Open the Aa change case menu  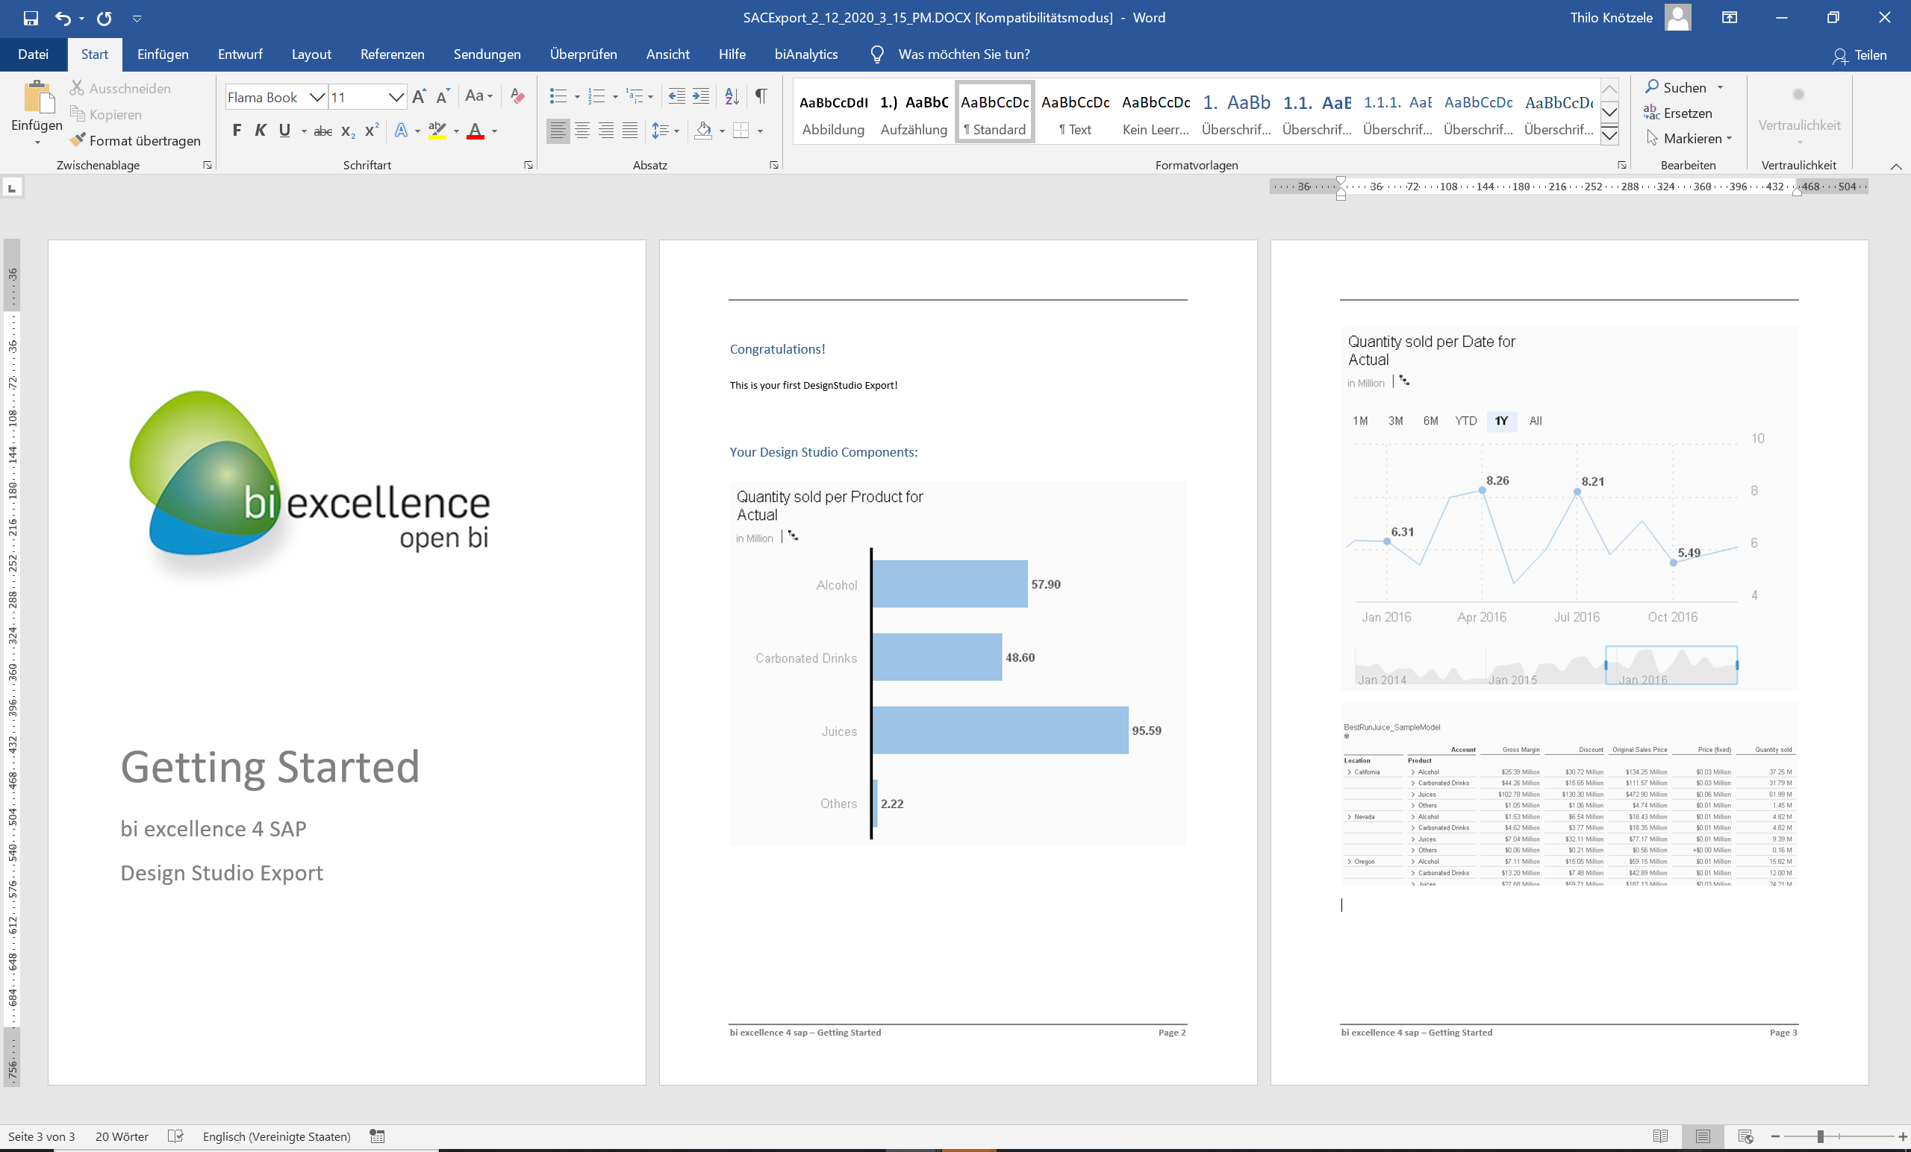coord(478,96)
